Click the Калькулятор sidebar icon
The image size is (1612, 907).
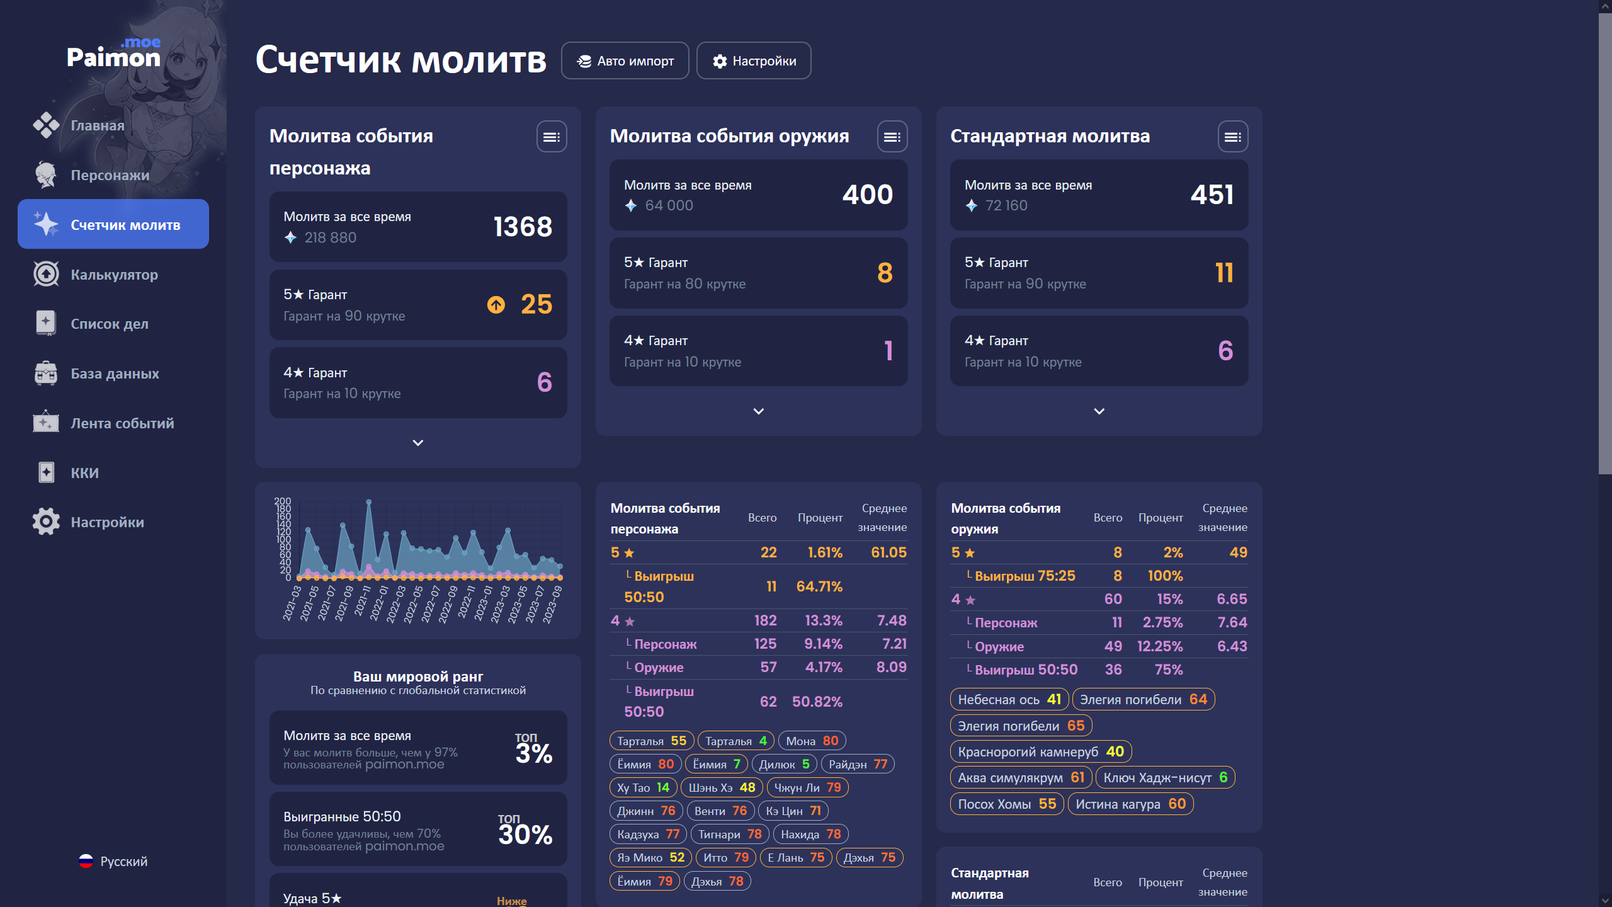46,275
